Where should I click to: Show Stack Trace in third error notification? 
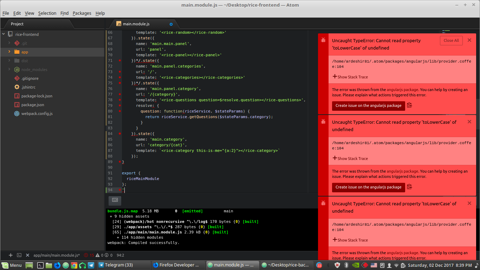click(350, 240)
